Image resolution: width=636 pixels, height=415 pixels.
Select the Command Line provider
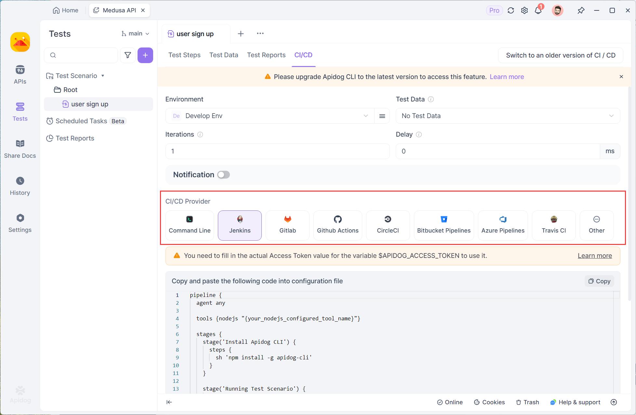click(x=190, y=225)
